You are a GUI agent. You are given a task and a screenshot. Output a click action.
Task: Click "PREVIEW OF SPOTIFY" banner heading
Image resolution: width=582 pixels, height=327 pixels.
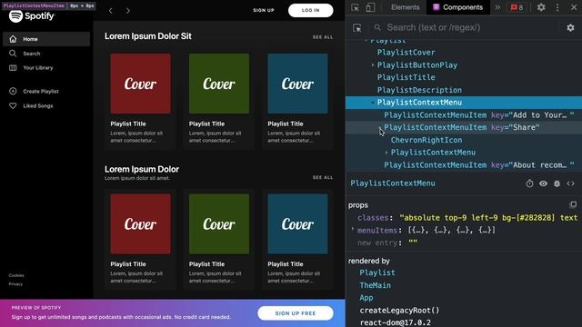tap(36, 308)
